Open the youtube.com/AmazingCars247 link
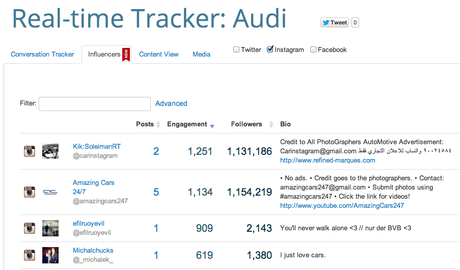Screen dimensions: 460x270 pyautogui.click(x=342, y=205)
